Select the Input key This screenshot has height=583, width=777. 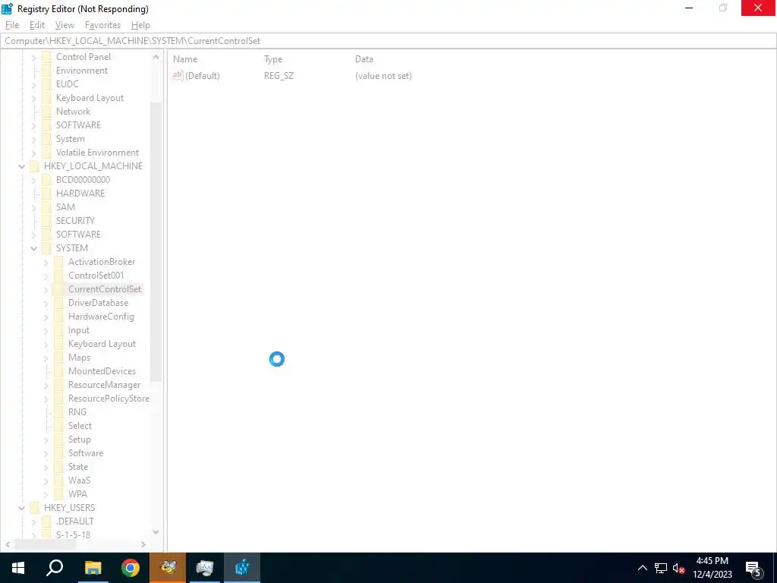pyautogui.click(x=79, y=330)
